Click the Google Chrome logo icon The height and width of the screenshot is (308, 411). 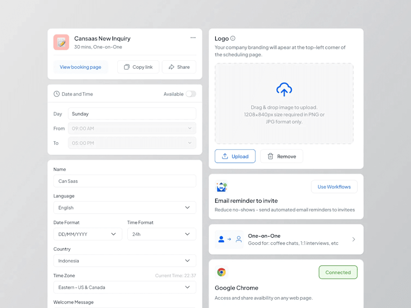221,272
